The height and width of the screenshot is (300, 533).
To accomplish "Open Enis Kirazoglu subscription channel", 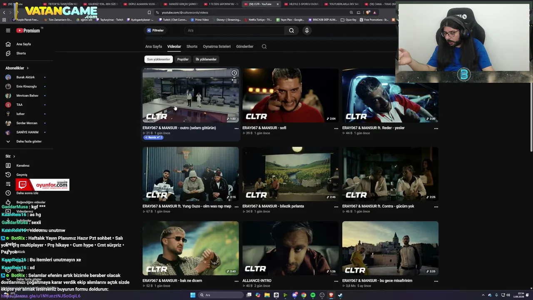I will point(25,87).
